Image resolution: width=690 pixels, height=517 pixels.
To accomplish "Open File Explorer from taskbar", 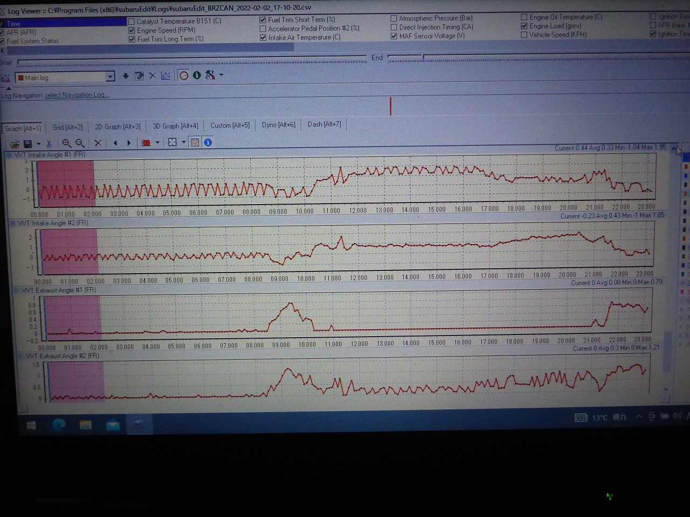I will point(86,425).
